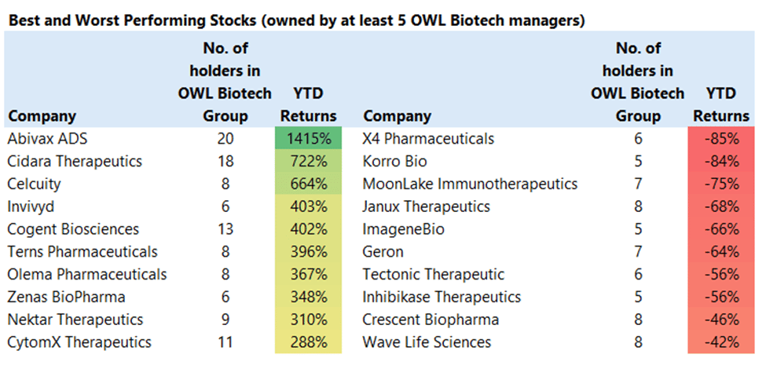Click MoonLake Immunotherapeutics company name
This screenshot has height=369, width=766.
point(470,184)
